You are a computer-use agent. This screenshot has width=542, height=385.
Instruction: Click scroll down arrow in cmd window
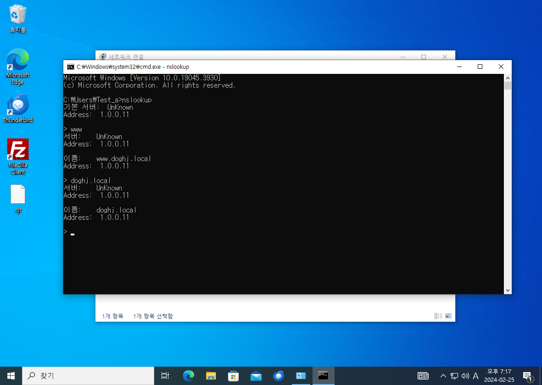tap(508, 290)
